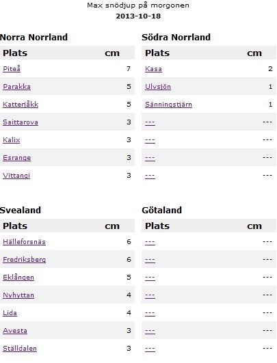Image resolution: width=277 pixels, height=363 pixels.
Task: Select the Katterjåkk link
Action: [21, 105]
